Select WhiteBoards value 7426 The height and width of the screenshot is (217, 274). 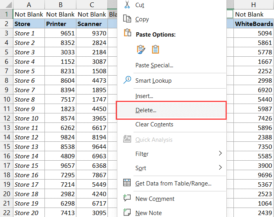[x=254, y=118]
